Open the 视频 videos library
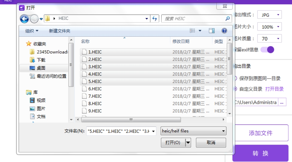 pyautogui.click(x=38, y=101)
